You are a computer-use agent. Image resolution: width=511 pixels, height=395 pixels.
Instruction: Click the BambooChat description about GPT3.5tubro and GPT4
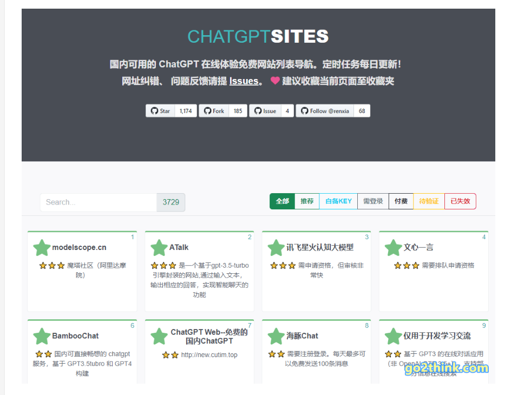[82, 364]
